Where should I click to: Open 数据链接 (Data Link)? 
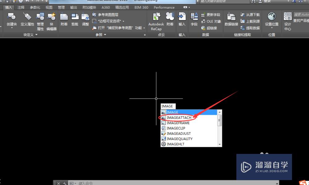pyautogui.click(x=231, y=19)
